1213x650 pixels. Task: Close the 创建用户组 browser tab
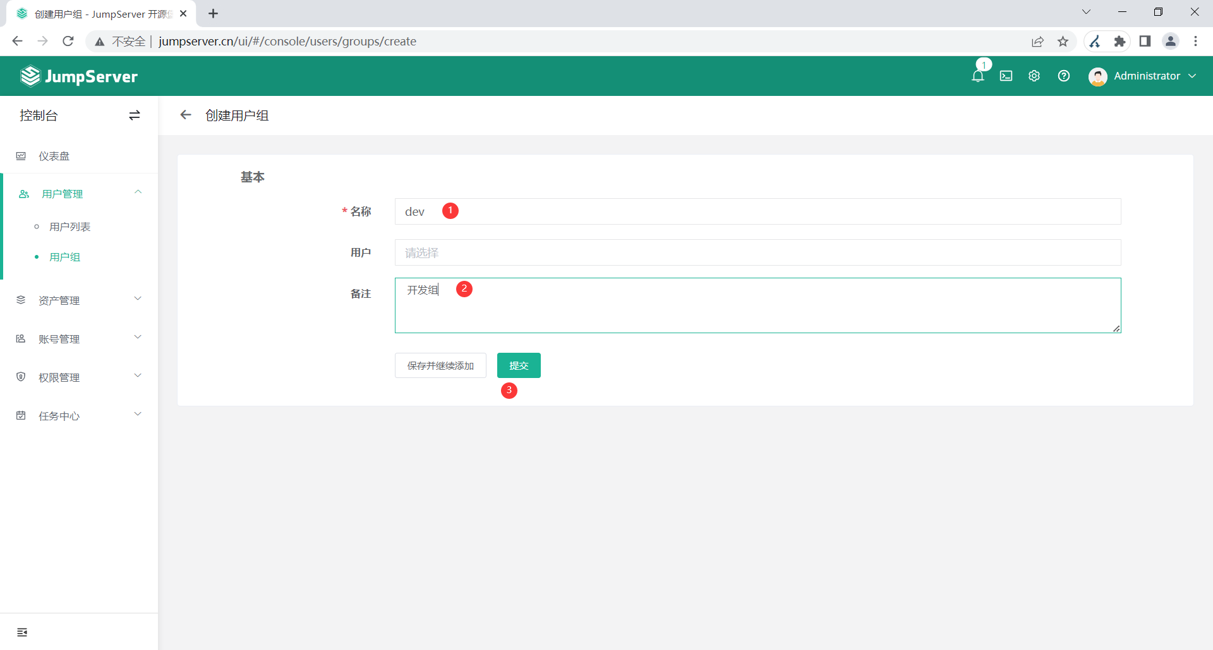[x=183, y=13]
